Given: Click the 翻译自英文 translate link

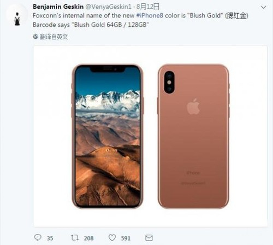Looking at the screenshot, I should coord(54,37).
